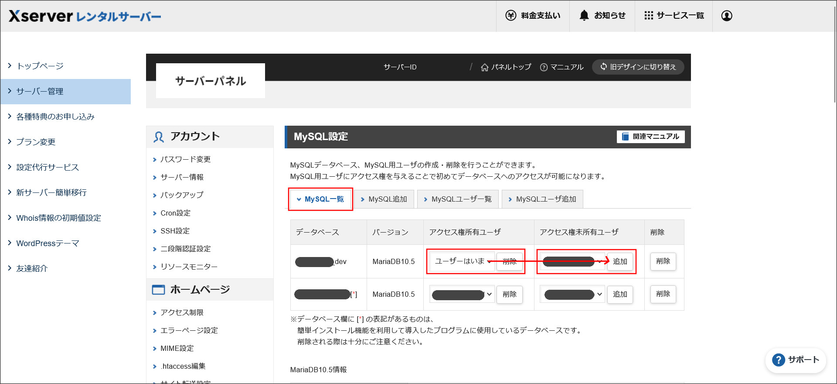
Task: Open お知らせ notifications link
Action: click(x=602, y=16)
